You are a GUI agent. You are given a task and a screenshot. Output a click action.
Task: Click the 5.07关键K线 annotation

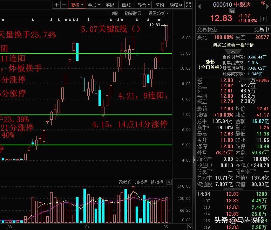111,29
